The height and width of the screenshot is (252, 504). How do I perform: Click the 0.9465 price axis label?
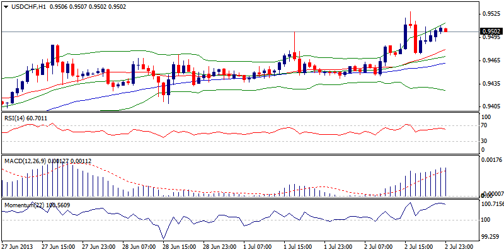click(x=491, y=60)
